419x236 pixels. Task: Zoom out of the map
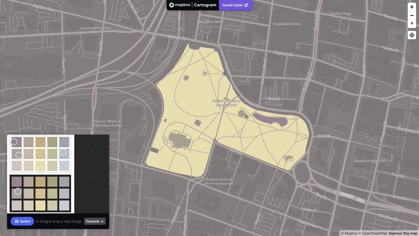pyautogui.click(x=412, y=15)
